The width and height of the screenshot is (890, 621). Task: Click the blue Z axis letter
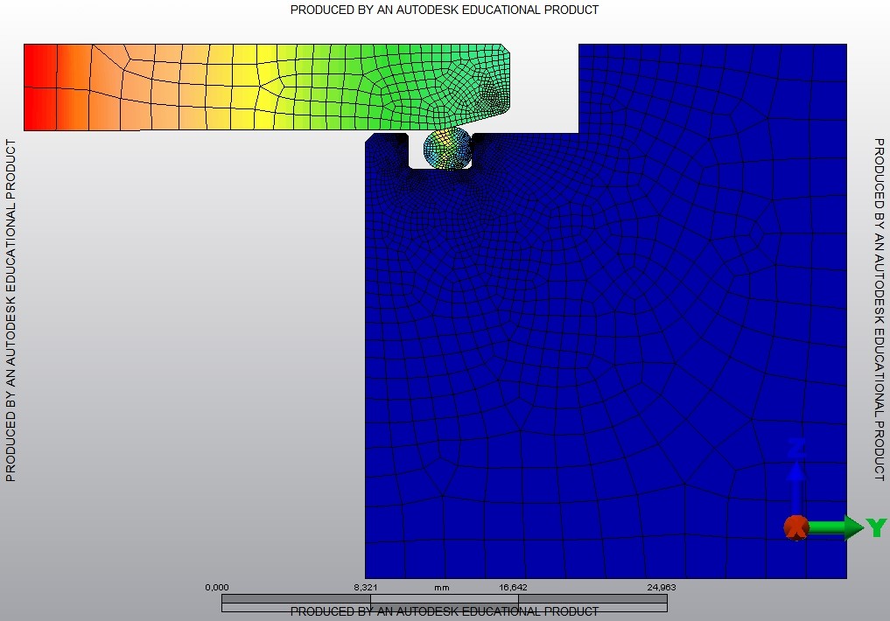(796, 447)
